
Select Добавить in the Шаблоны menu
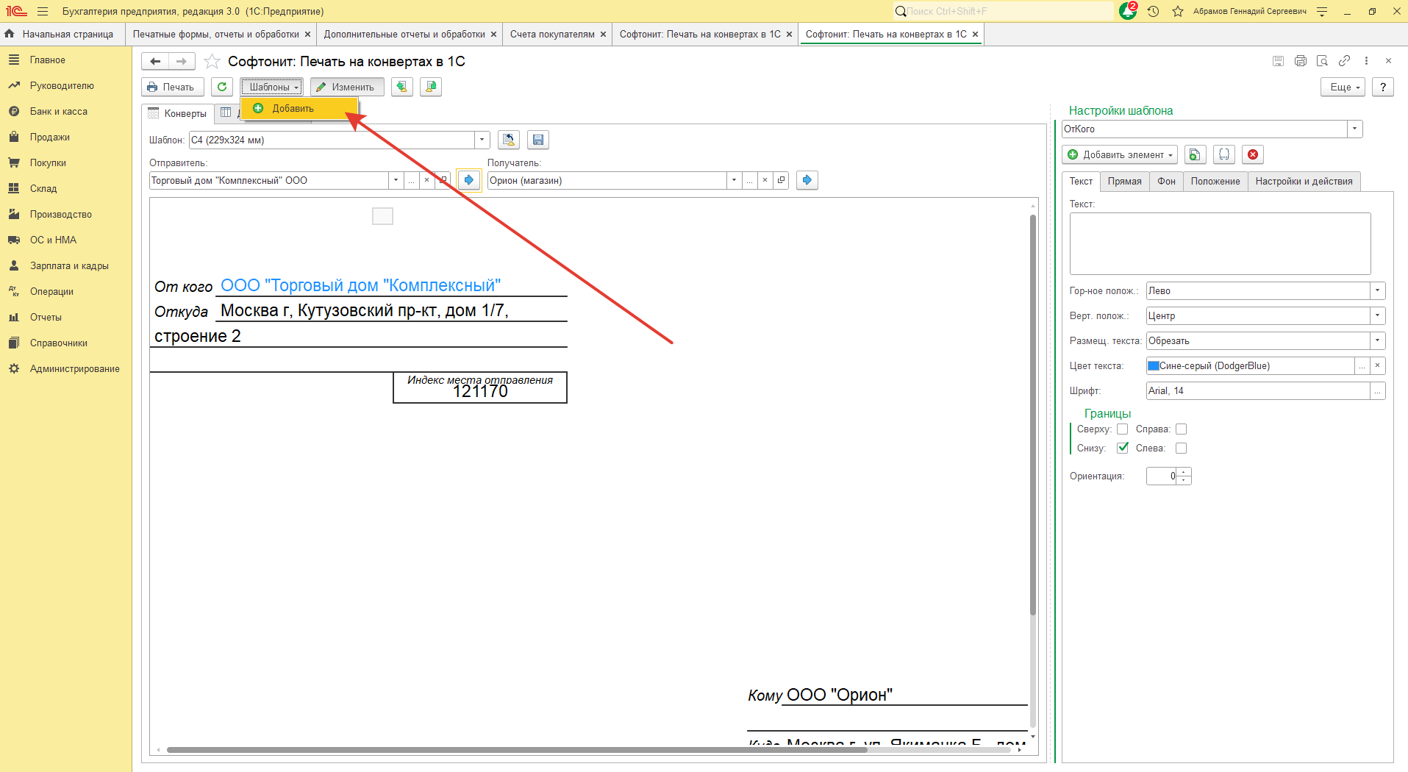293,108
